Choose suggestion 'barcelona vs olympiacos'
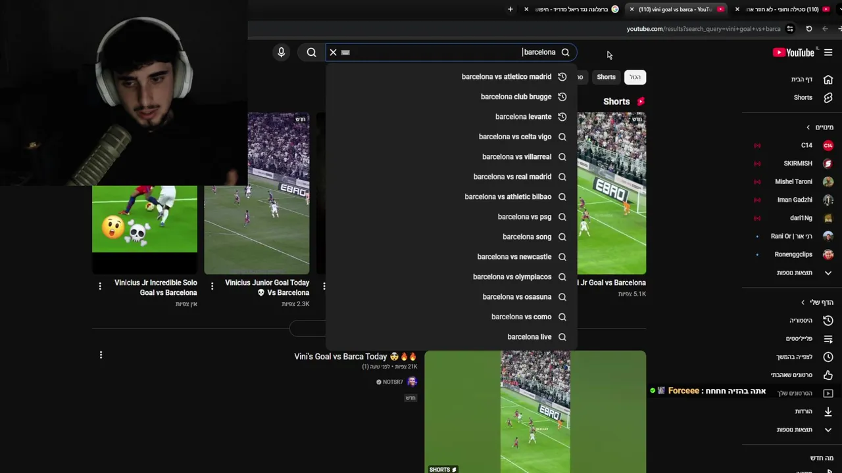Viewport: 842px width, 473px height. click(451, 277)
